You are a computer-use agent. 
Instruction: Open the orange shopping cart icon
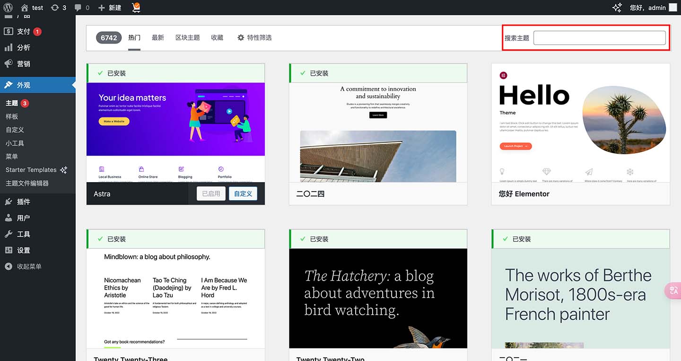136,7
